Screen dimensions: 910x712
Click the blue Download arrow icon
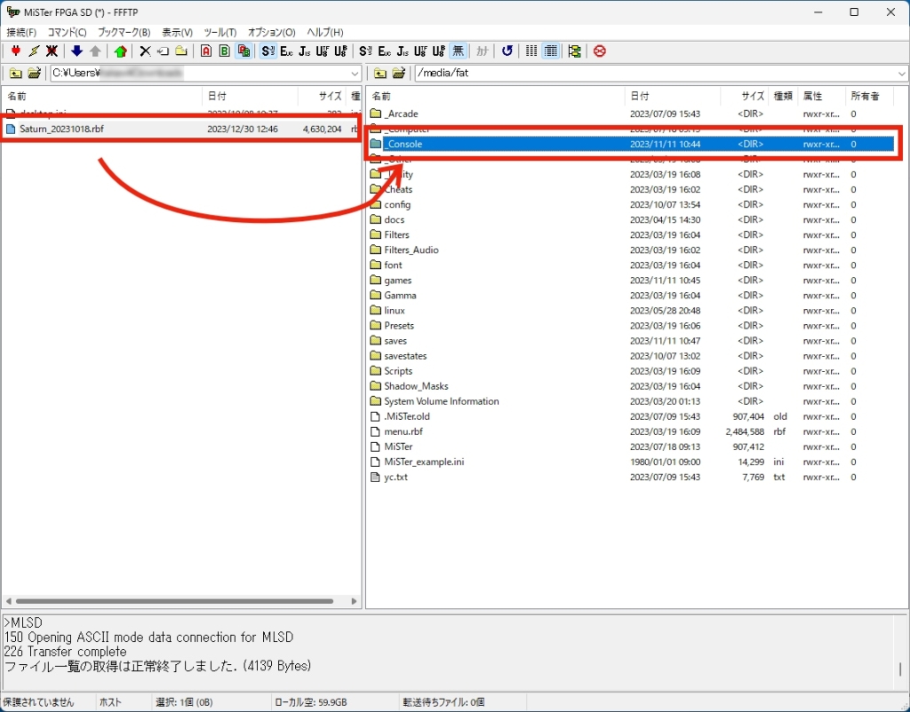[76, 51]
